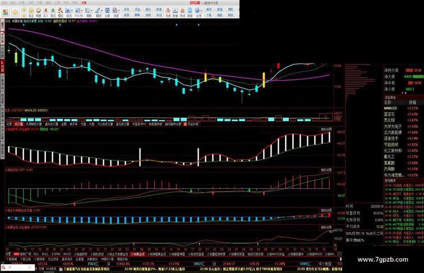
Task: Click the 论股 discussion icon
Action: pos(107,12)
